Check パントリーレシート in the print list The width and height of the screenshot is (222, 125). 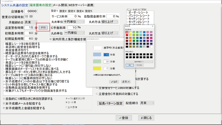pyautogui.click(x=128, y=16)
